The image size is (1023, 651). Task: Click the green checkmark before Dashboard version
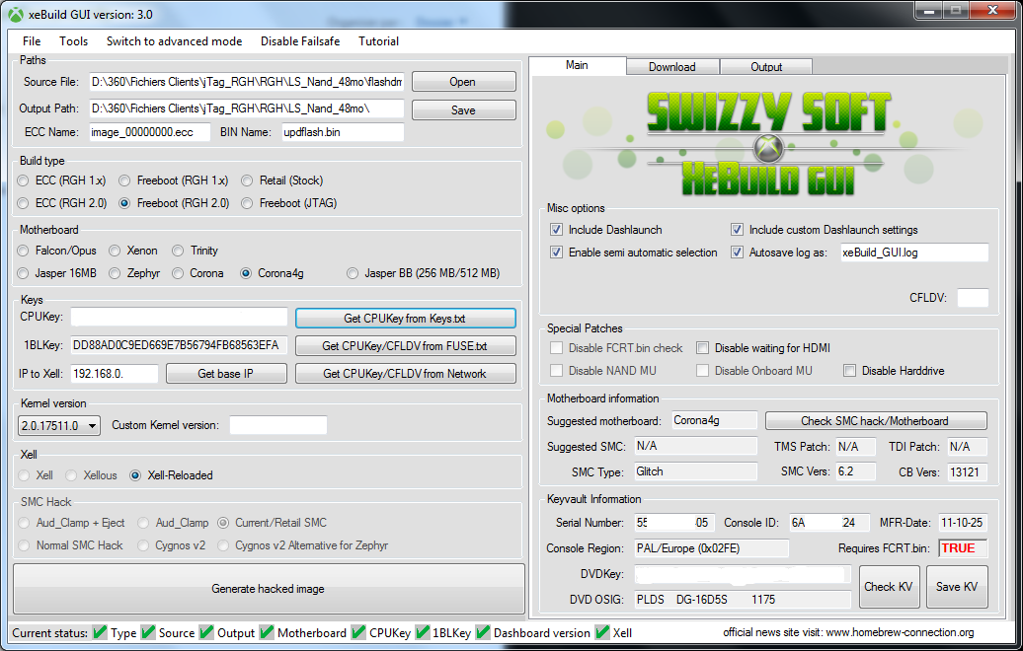482,632
